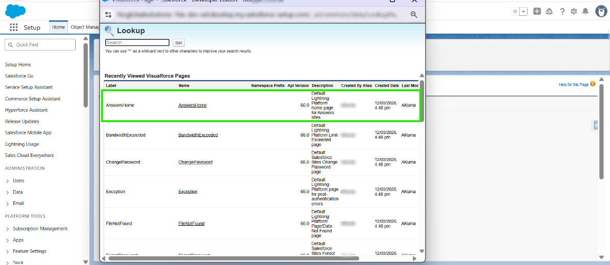The height and width of the screenshot is (265, 610).
Task: Switch to the Home tab in Setup
Action: click(x=58, y=27)
